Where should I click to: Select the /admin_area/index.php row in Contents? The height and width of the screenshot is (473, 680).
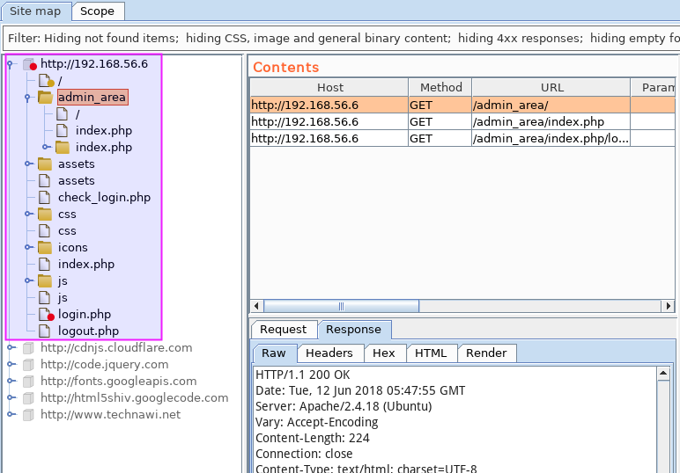462,122
